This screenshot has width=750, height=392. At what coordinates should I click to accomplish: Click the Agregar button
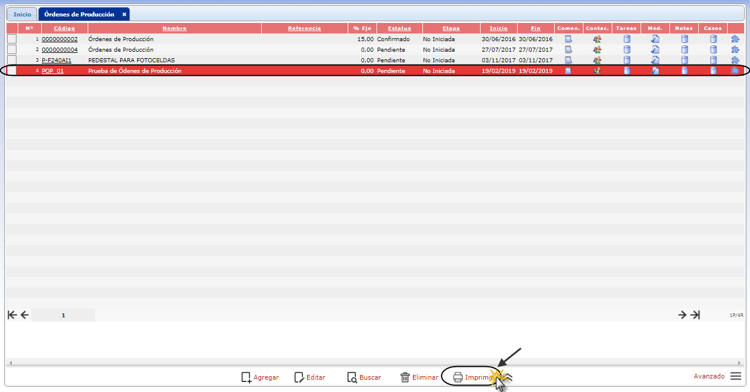pos(260,377)
